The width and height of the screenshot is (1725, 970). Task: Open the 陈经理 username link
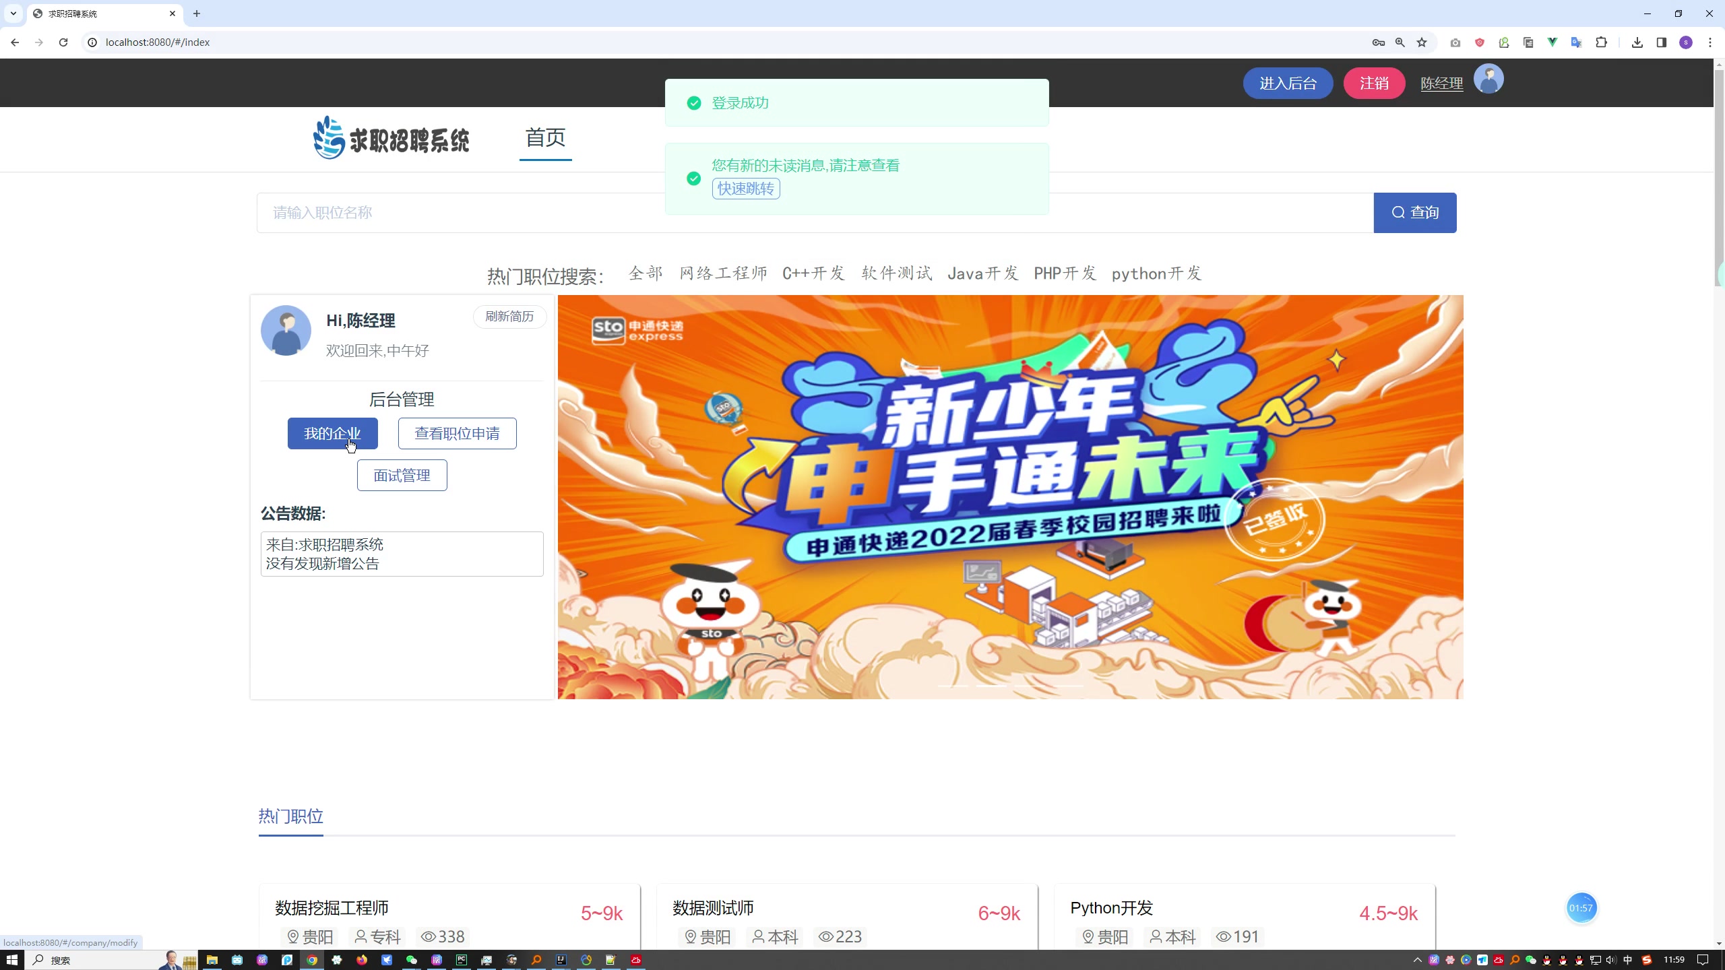tap(1442, 84)
